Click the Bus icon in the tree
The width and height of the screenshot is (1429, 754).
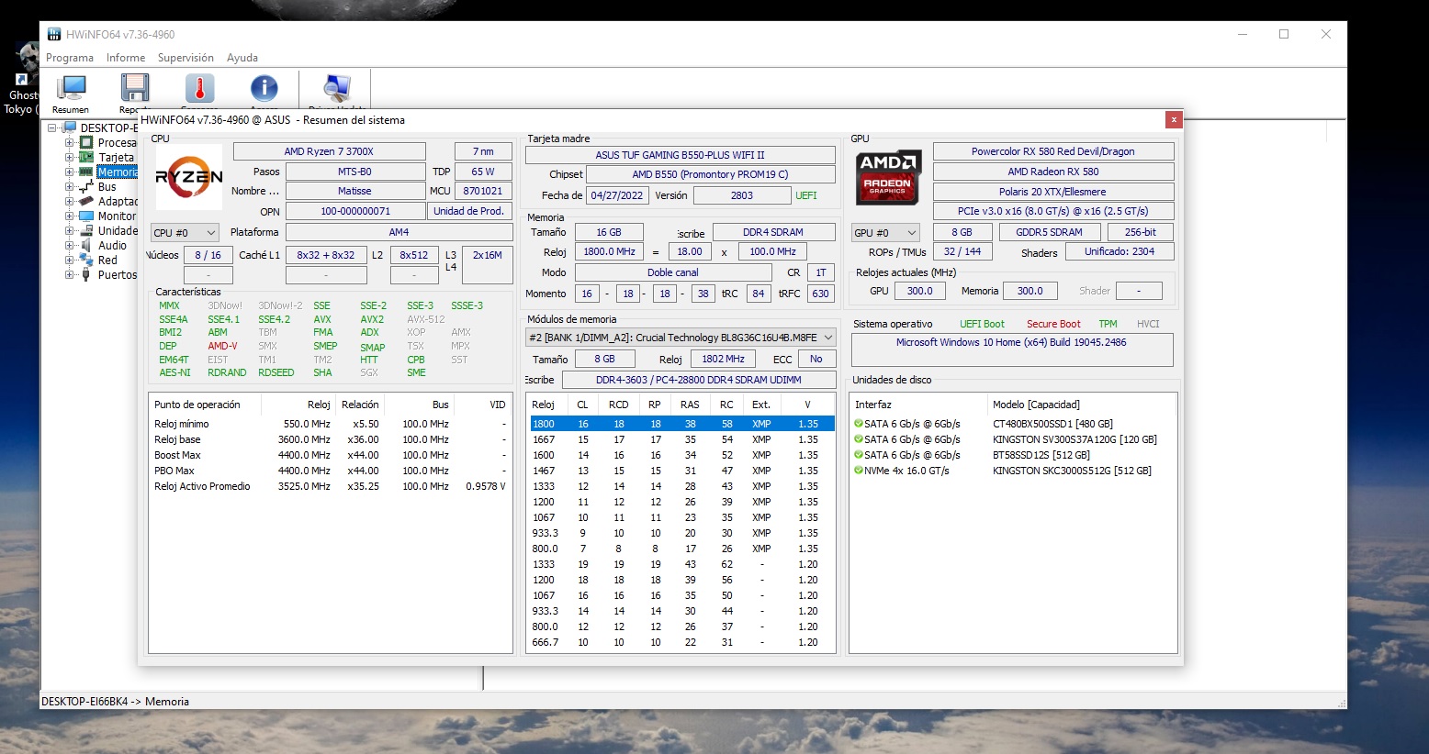[86, 186]
